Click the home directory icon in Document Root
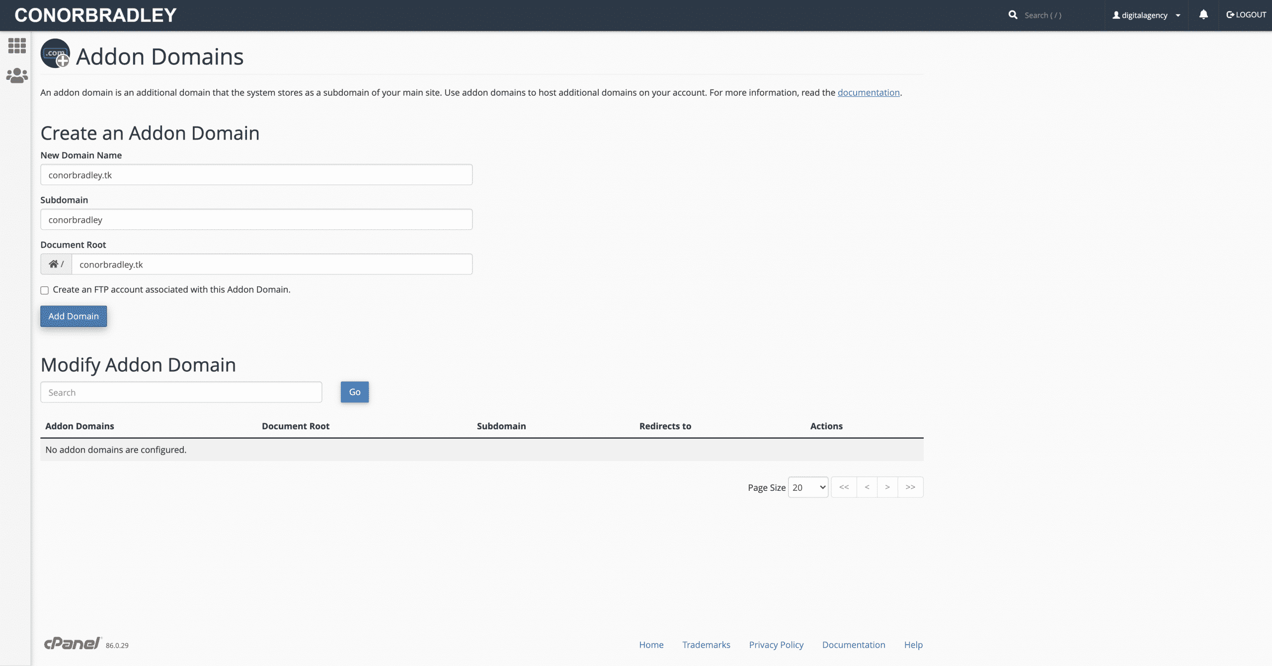The height and width of the screenshot is (666, 1272). click(x=53, y=264)
